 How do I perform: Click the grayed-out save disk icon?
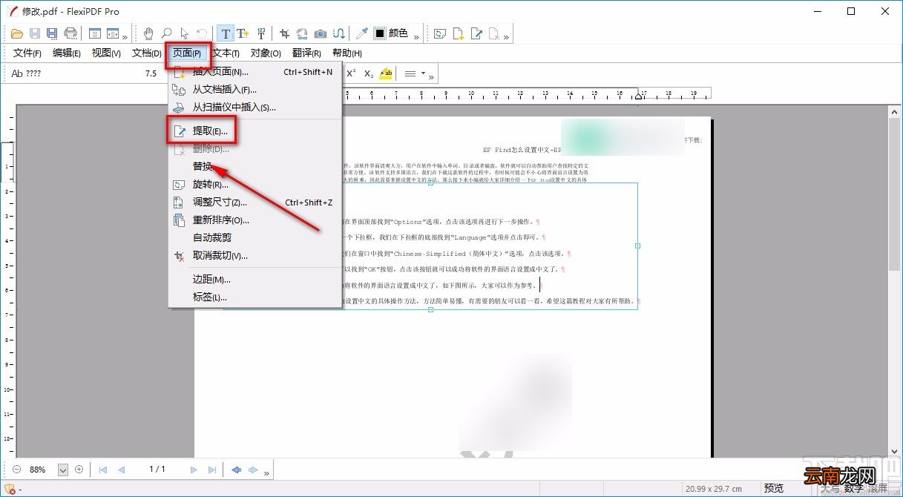(x=34, y=33)
